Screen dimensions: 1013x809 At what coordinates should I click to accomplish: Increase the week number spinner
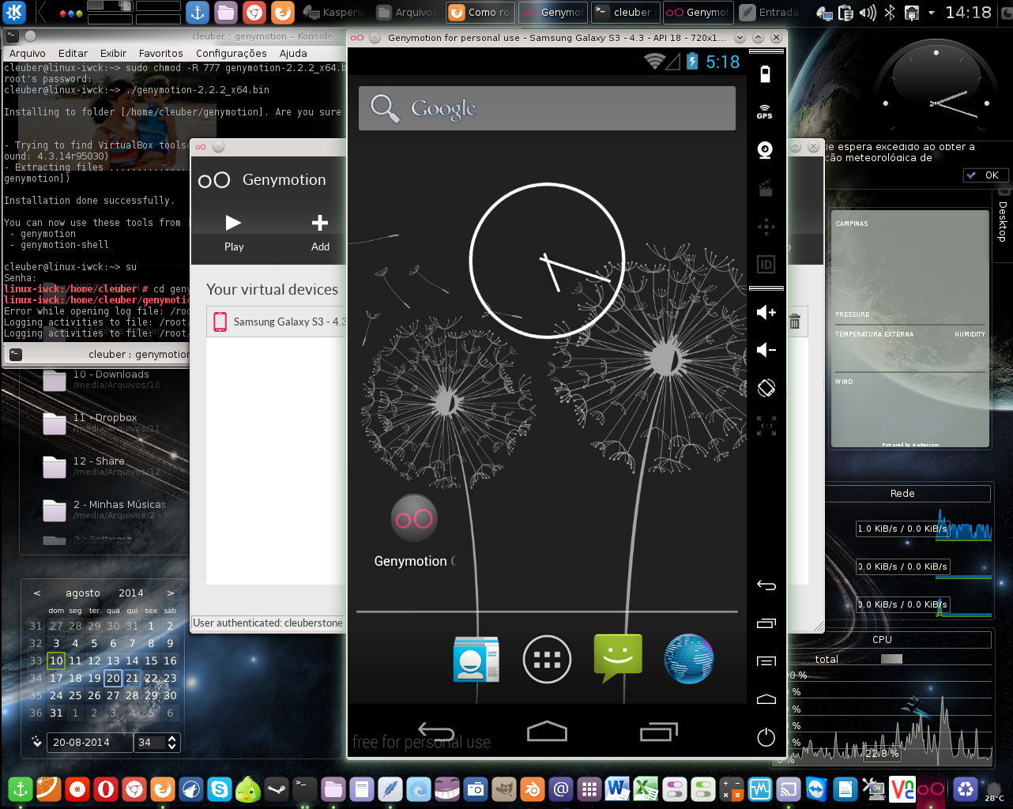point(172,738)
